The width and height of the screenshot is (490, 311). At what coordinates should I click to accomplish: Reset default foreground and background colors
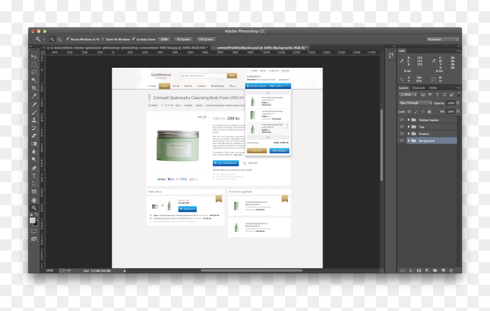31,214
